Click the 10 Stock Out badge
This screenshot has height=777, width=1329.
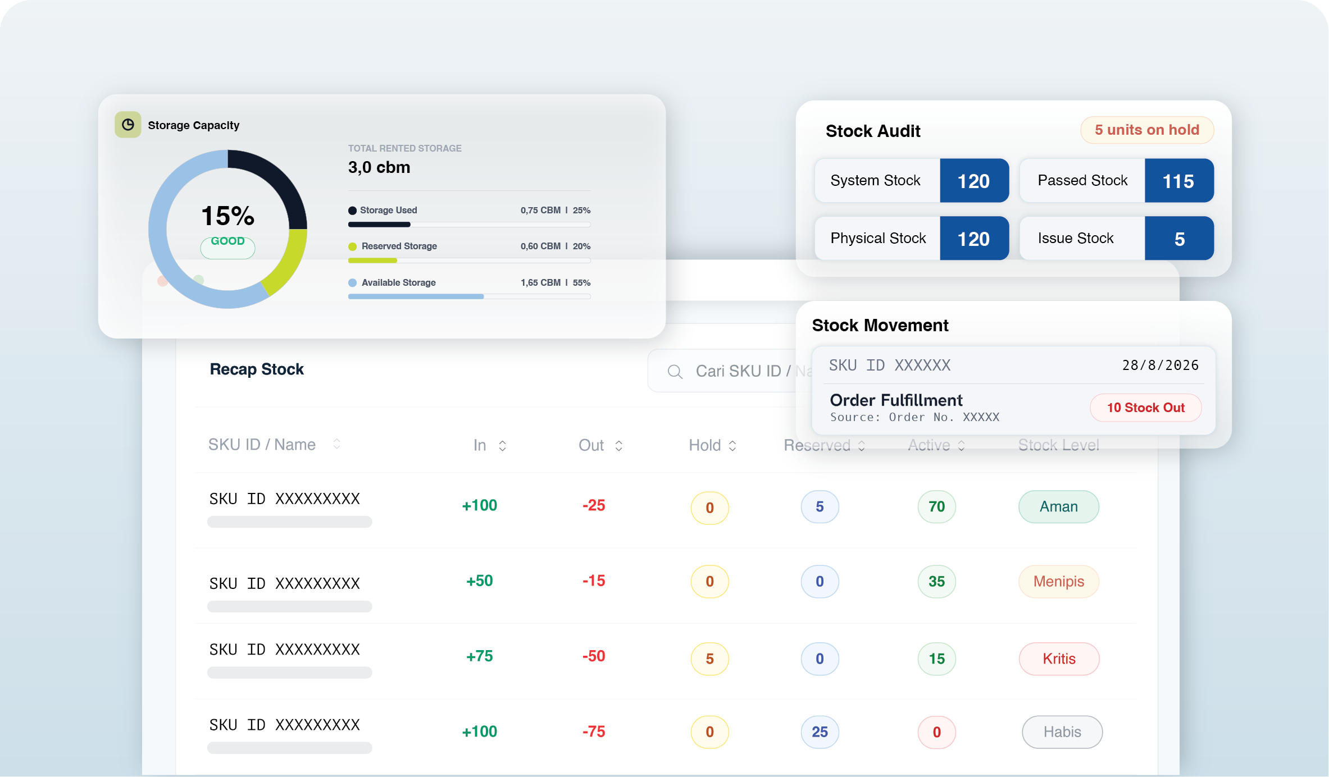1146,408
